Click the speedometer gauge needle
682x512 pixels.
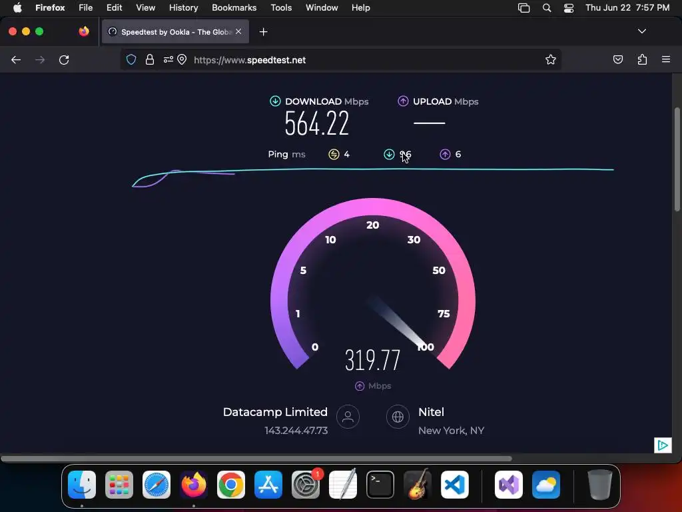[398, 323]
